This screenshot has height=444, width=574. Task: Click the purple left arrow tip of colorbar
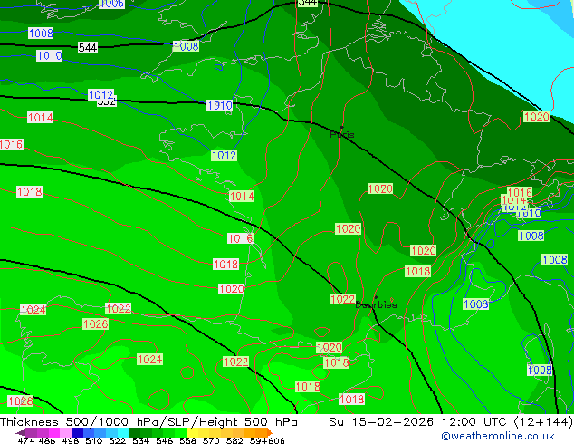pyautogui.click(x=20, y=432)
